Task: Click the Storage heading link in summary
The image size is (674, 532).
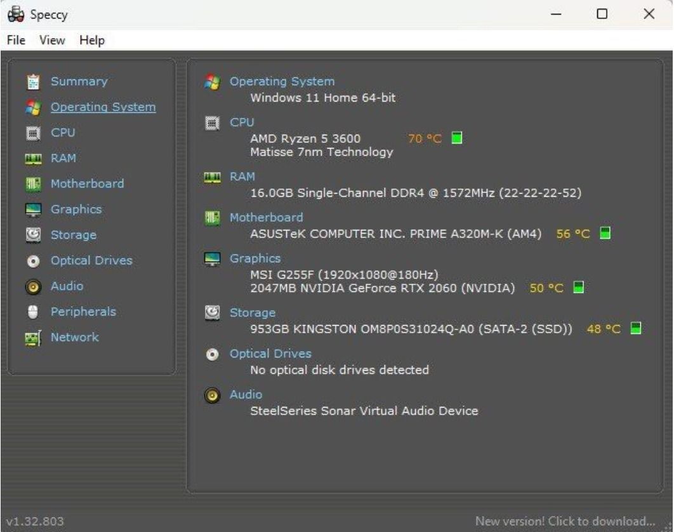Action: [253, 313]
